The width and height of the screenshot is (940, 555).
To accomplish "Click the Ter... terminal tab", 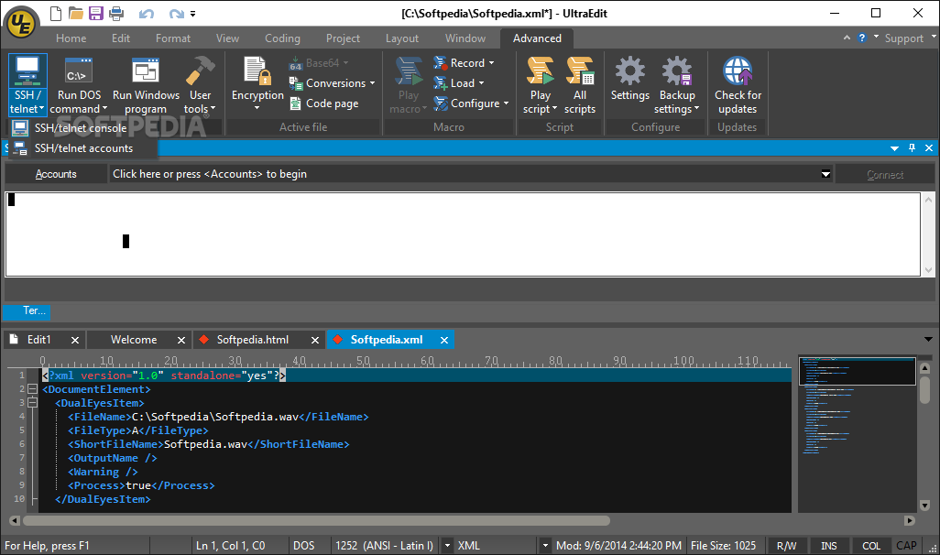I will coord(27,311).
